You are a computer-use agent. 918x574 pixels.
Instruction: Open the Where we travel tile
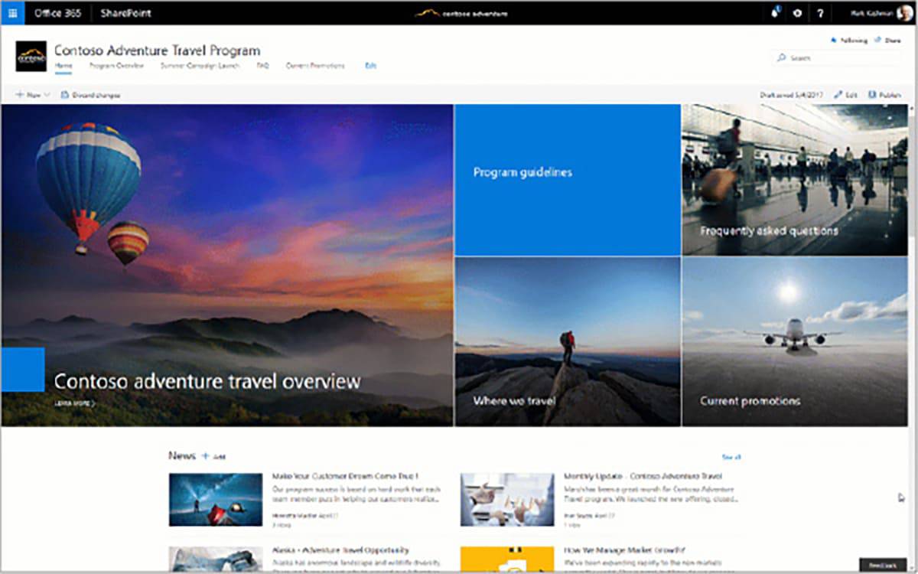point(568,341)
